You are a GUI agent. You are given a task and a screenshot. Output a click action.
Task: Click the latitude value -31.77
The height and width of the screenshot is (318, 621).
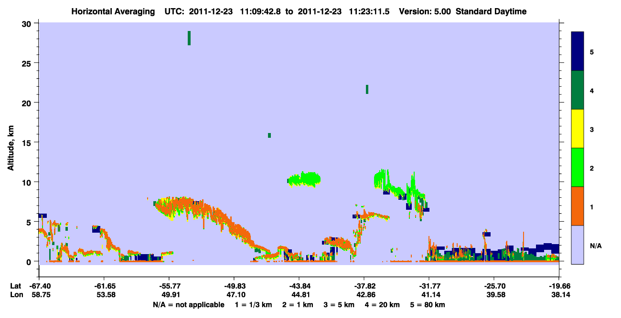coord(429,286)
